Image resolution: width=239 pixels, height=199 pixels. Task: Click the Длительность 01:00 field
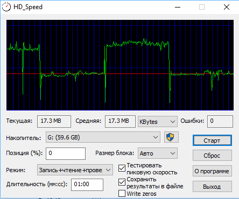click(x=87, y=185)
